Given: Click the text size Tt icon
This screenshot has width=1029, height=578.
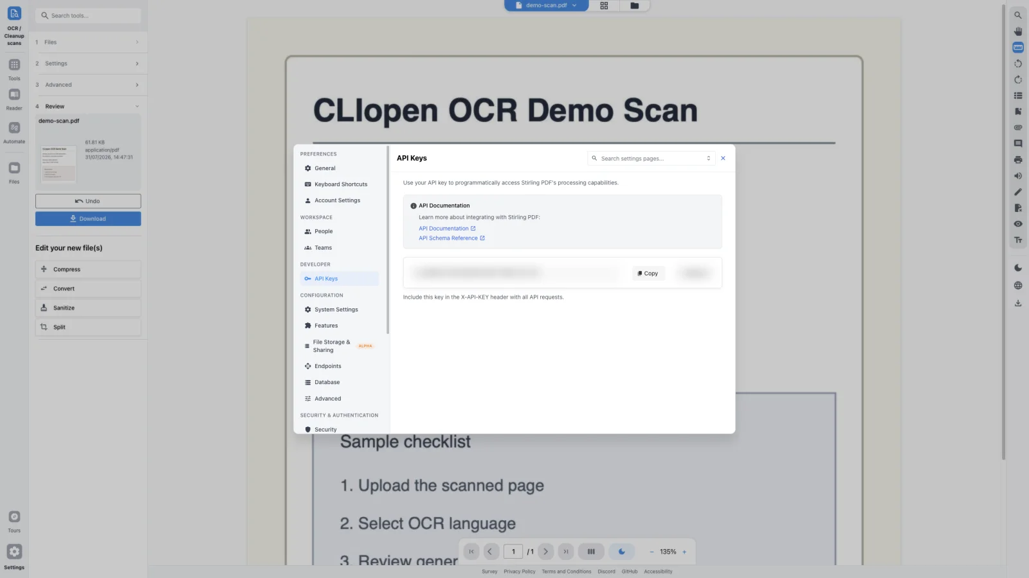Looking at the screenshot, I should coord(1018,240).
